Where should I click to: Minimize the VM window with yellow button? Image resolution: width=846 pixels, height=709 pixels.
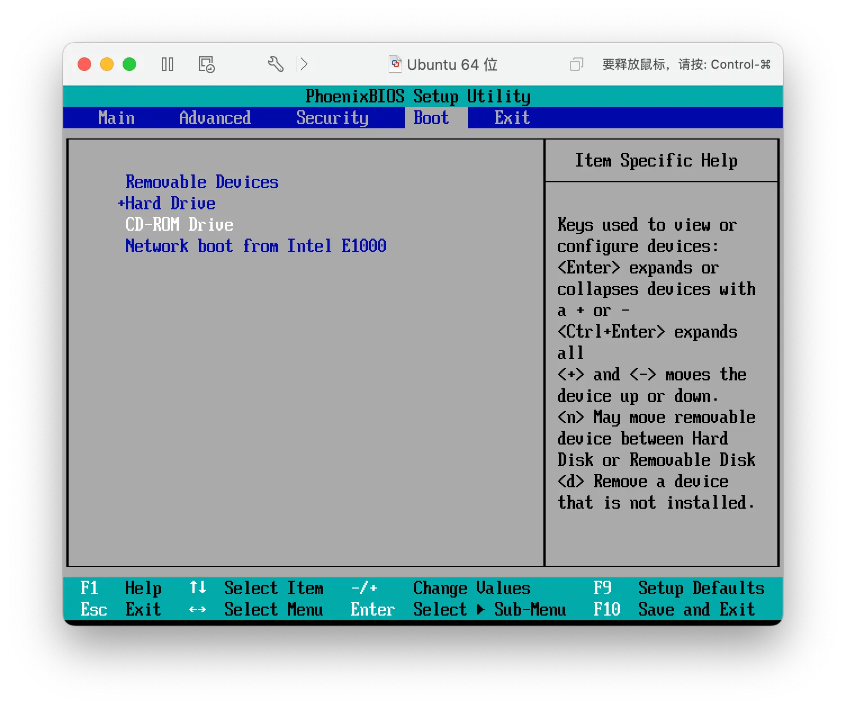[x=107, y=64]
